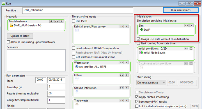This screenshot has height=109, width=202.
Task: Click the DWF_pilot! network icon
Action: (12, 25)
